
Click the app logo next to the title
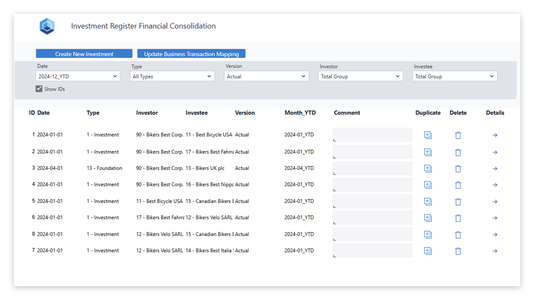47,26
